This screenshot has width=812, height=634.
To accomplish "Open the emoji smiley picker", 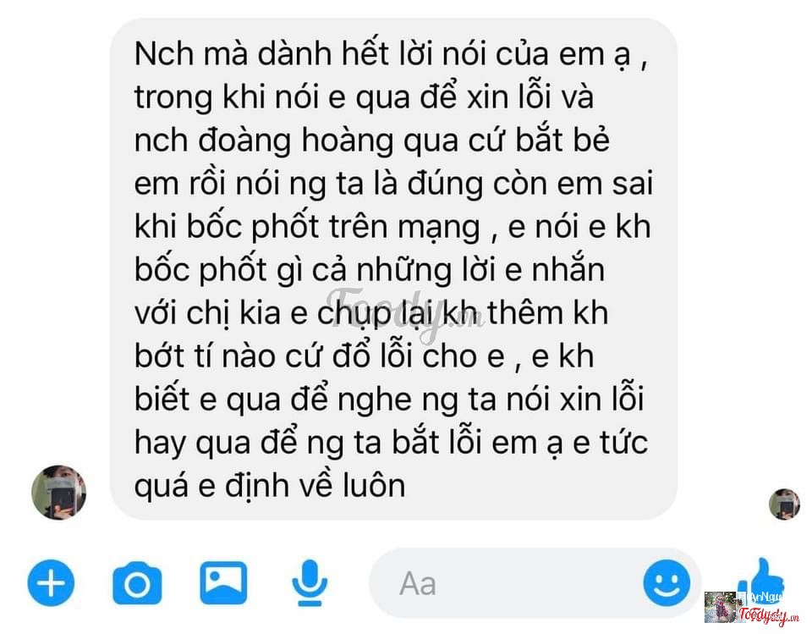I will (667, 582).
